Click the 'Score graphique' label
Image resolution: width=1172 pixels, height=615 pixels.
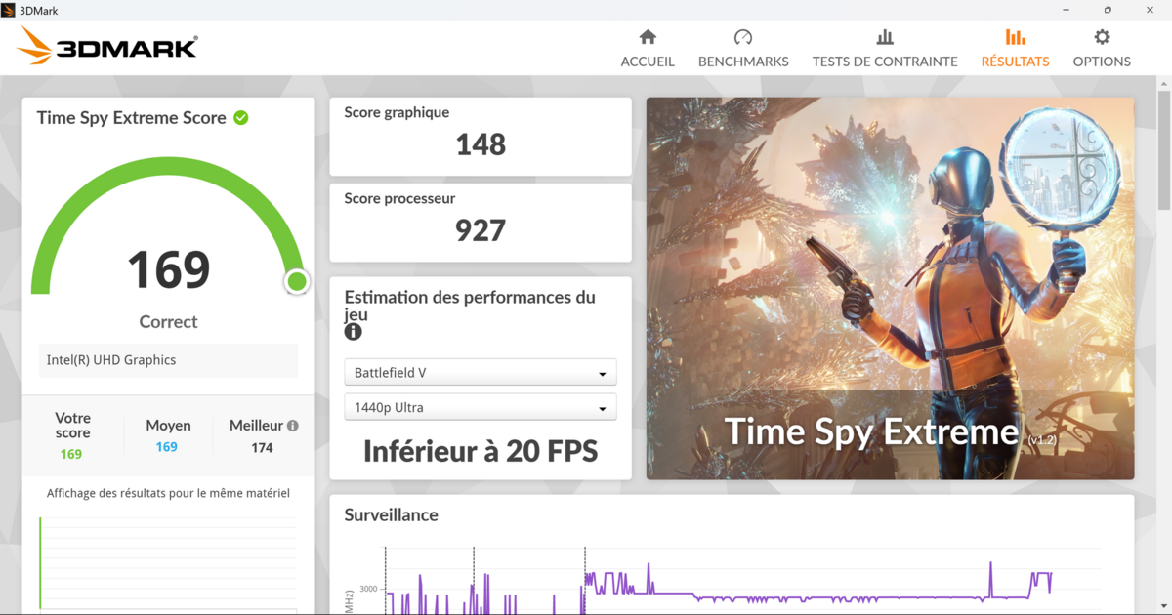click(397, 112)
